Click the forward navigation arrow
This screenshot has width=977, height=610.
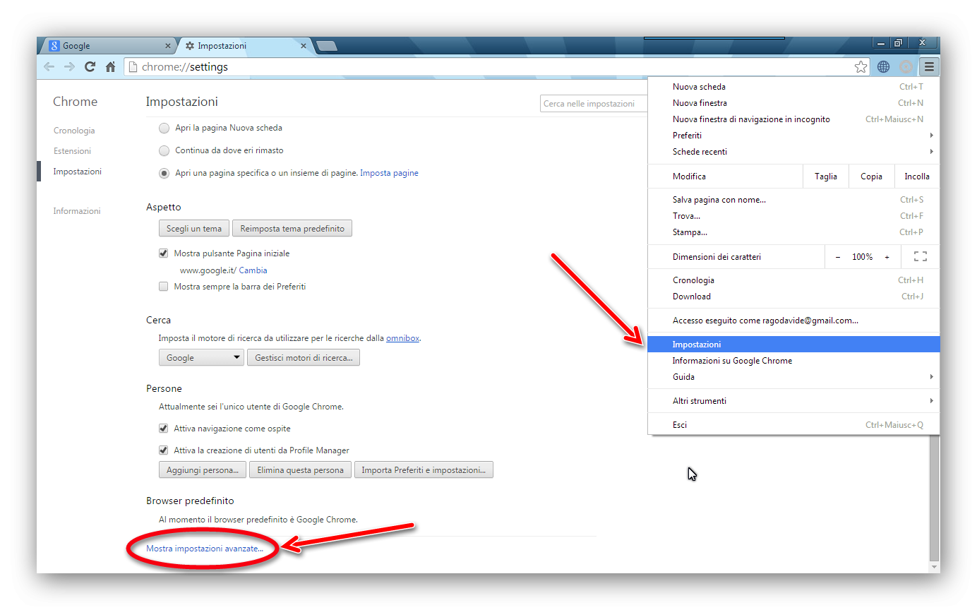(69, 67)
